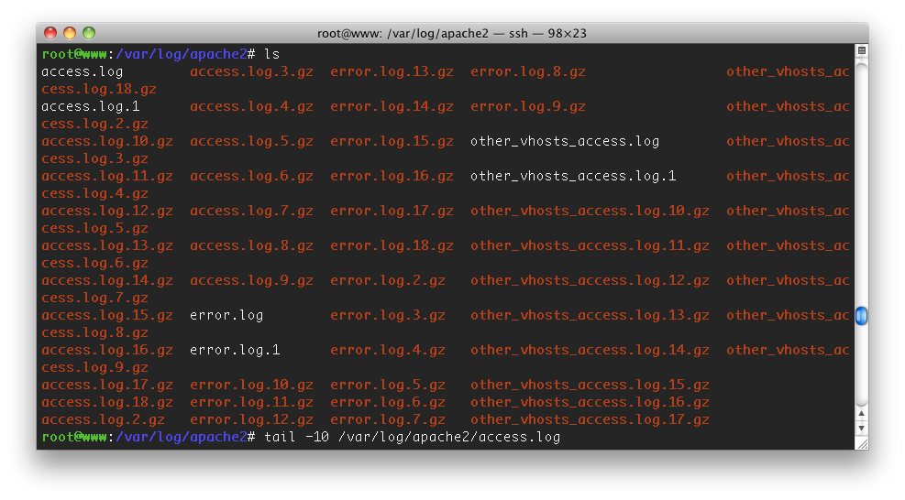Select the 'access.log.17.gz' file name
This screenshot has width=905, height=500.
(106, 385)
